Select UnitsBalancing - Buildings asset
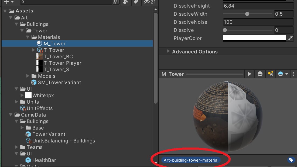 (64, 141)
